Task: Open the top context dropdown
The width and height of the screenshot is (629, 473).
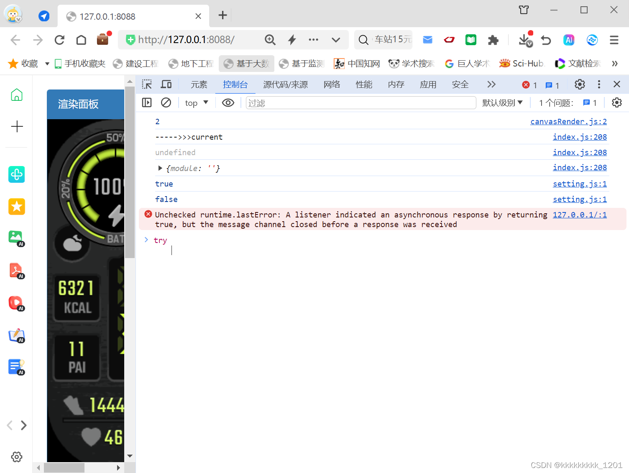Action: [x=197, y=103]
